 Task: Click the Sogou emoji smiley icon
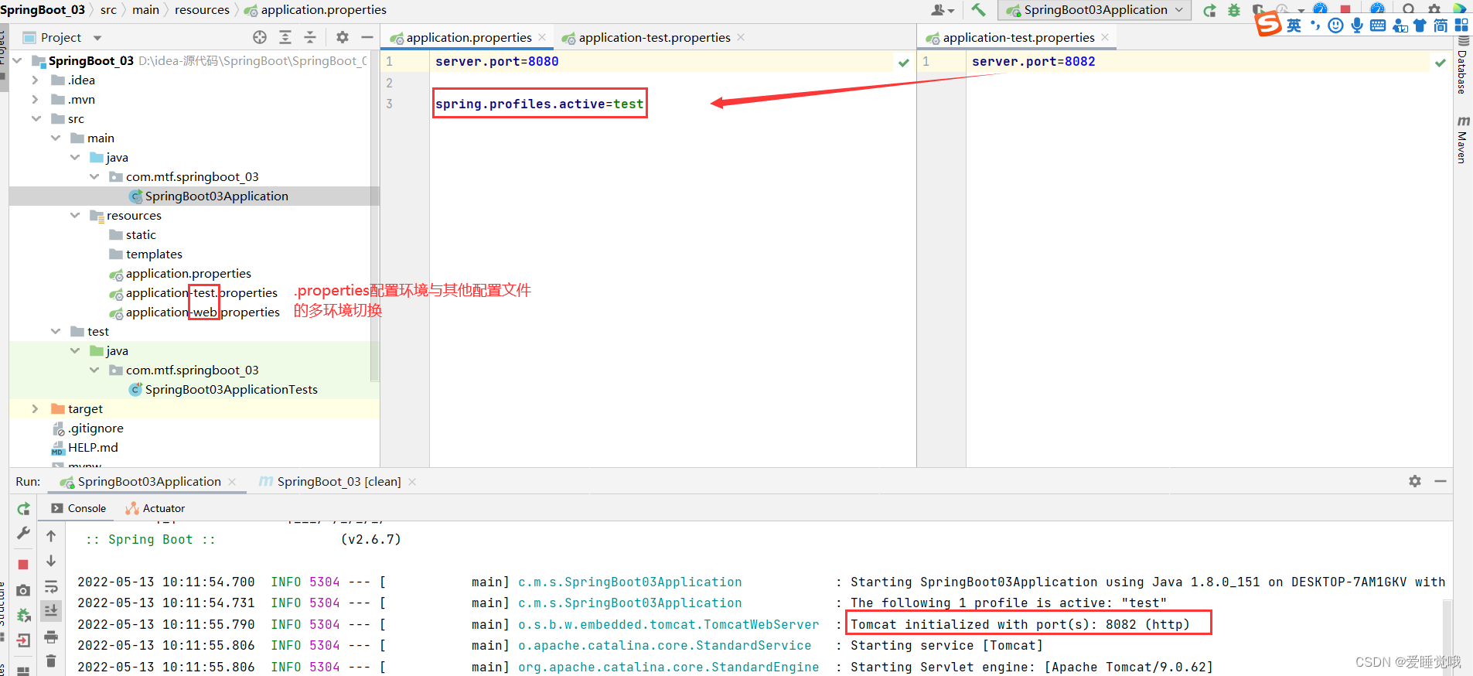(1335, 26)
